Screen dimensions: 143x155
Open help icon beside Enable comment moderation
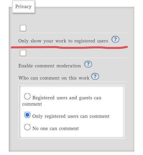(88, 64)
